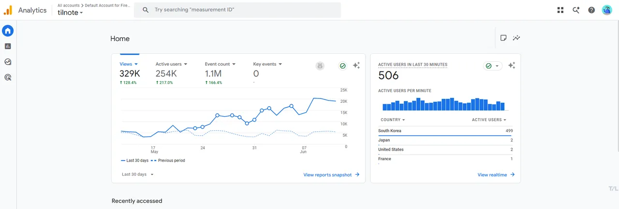The image size is (619, 209).
Task: Click the United States row
Action: coord(445,150)
